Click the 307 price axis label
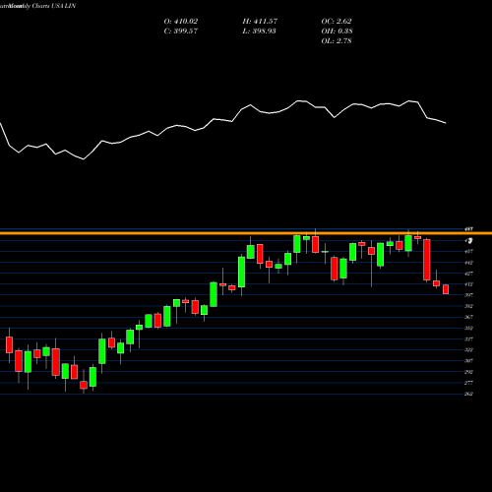 (469, 361)
